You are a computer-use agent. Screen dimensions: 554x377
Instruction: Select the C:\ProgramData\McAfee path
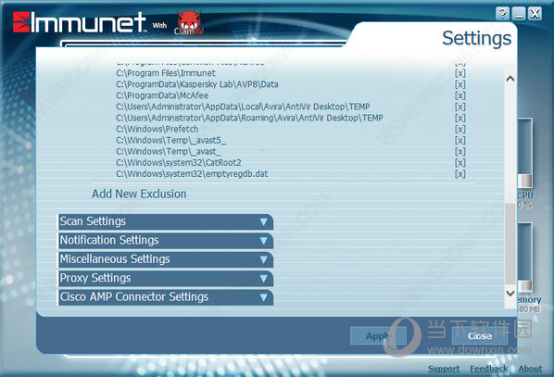[162, 95]
